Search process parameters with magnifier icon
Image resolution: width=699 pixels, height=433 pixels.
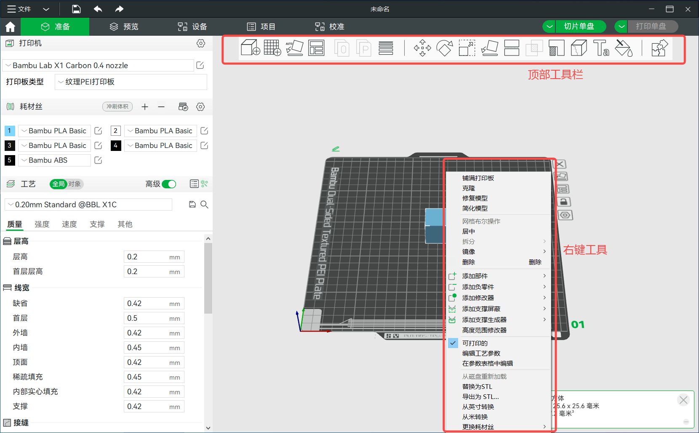click(x=205, y=204)
